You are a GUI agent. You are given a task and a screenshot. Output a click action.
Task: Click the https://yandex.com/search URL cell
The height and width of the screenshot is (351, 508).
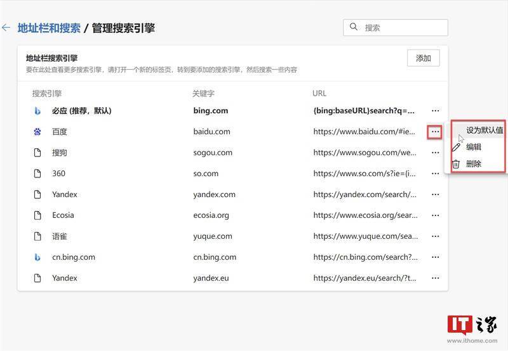(364, 195)
